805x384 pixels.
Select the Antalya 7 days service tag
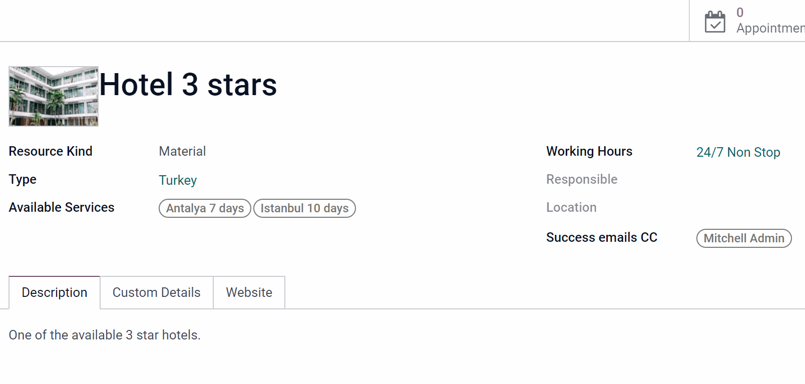click(205, 208)
